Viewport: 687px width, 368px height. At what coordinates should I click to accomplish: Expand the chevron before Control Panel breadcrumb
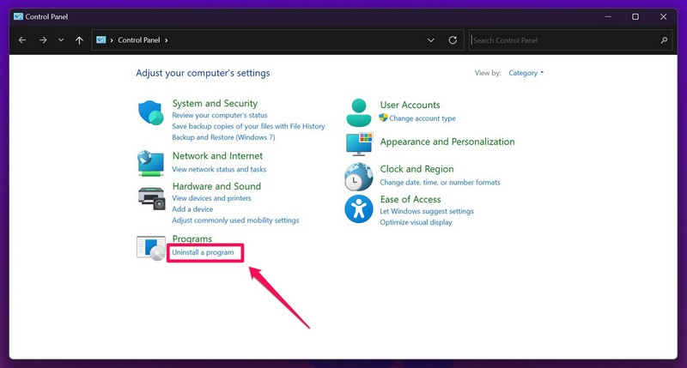coord(112,40)
